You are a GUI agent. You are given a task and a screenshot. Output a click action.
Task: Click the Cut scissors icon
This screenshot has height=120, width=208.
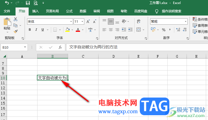16,19
